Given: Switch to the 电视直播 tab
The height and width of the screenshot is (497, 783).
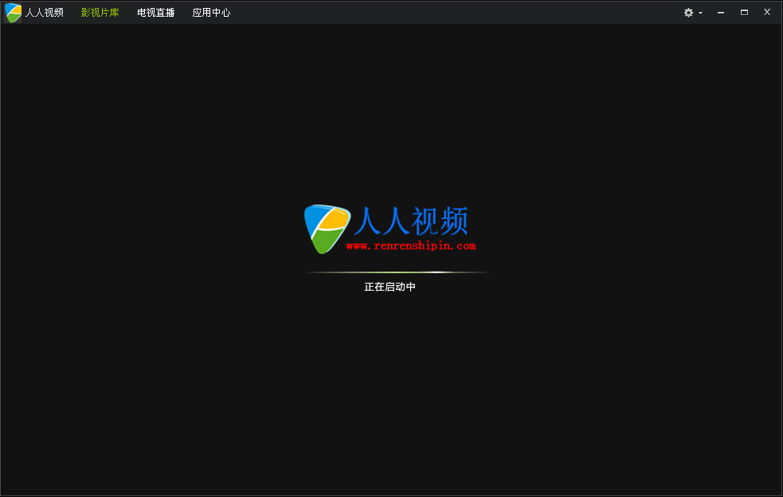Looking at the screenshot, I should [156, 13].
